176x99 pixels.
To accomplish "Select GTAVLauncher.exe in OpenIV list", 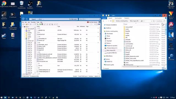I will [x=43, y=61].
